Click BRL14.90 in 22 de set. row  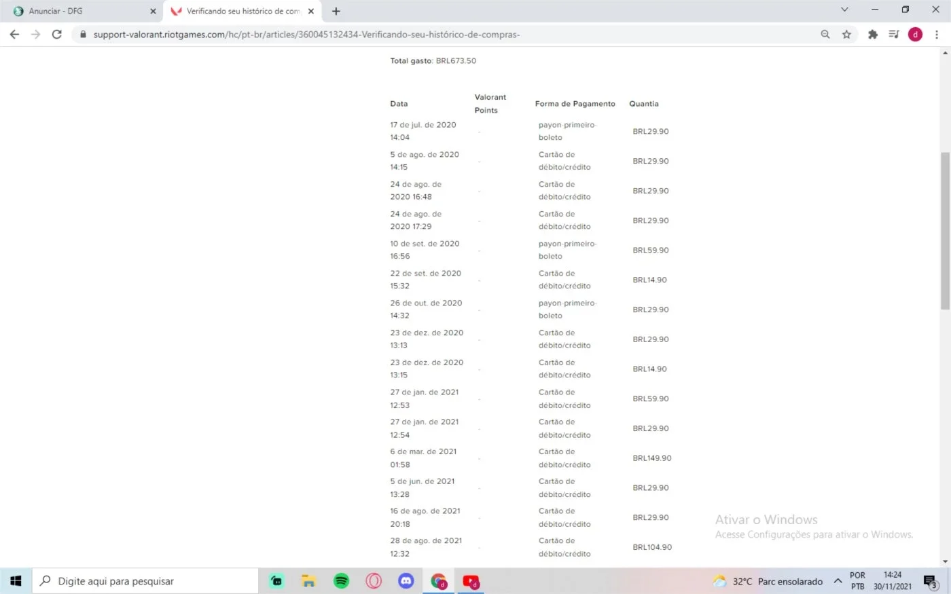(649, 280)
